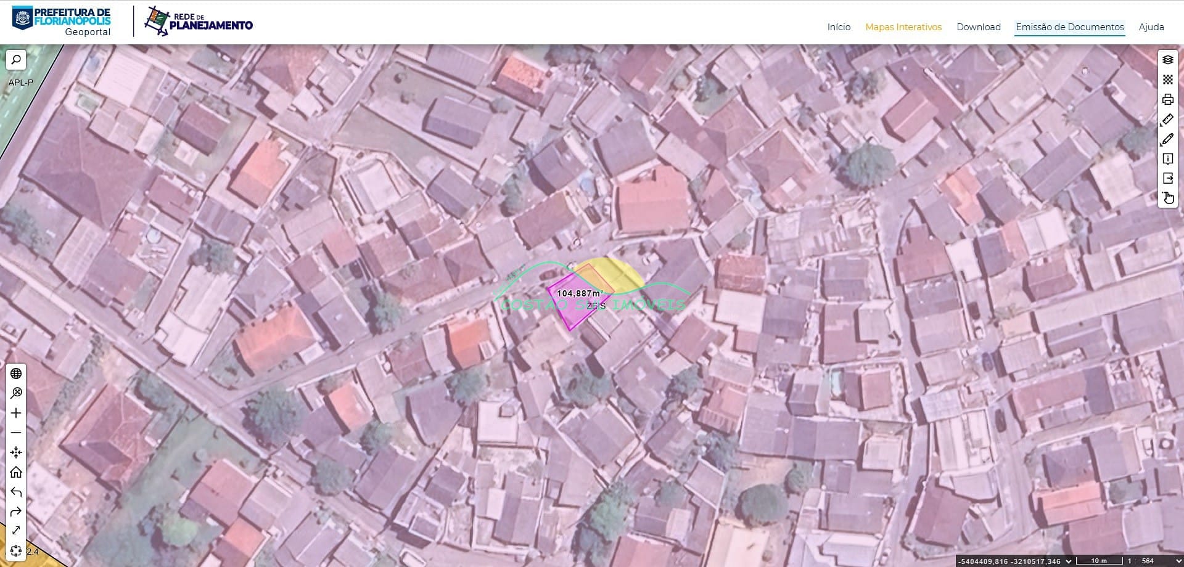The width and height of the screenshot is (1184, 567).
Task: Undo to previous map view
Action: (16, 492)
